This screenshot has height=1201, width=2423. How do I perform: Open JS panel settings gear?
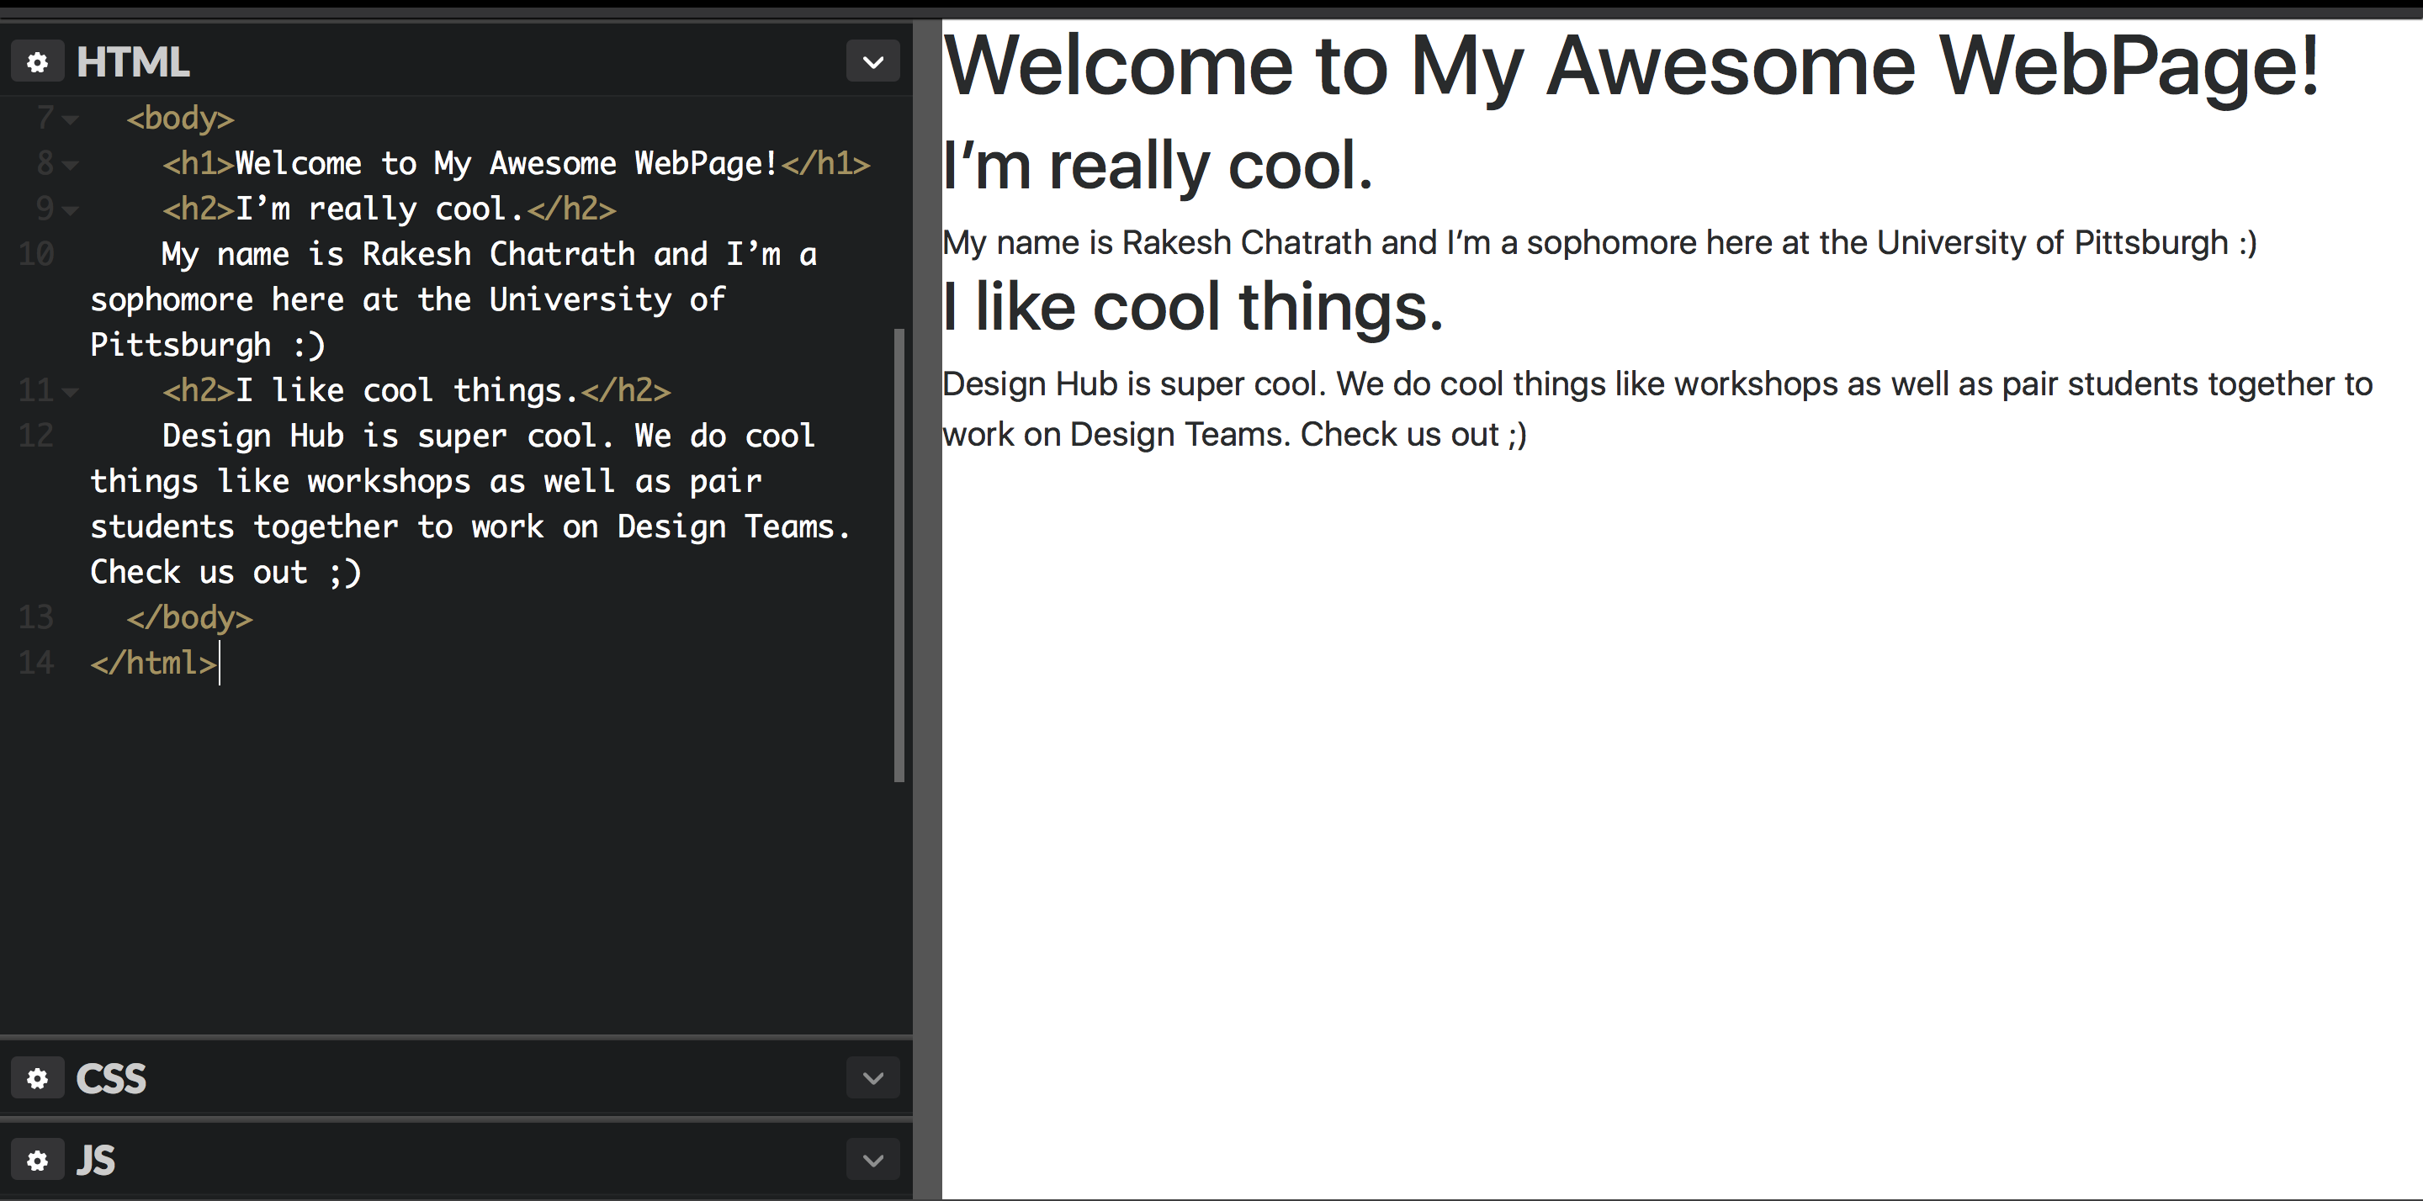(x=38, y=1161)
